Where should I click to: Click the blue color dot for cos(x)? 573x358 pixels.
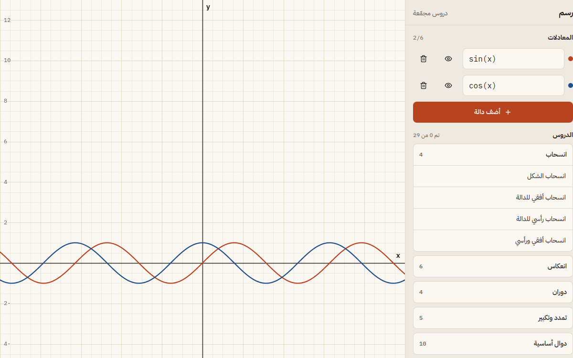[570, 85]
